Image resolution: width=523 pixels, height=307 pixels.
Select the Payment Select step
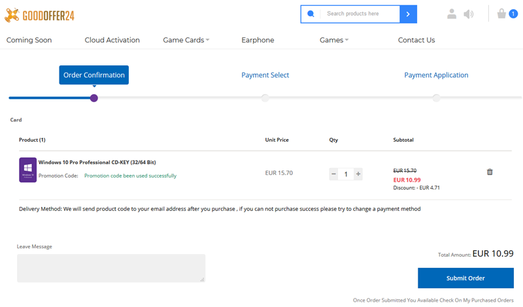pyautogui.click(x=265, y=75)
